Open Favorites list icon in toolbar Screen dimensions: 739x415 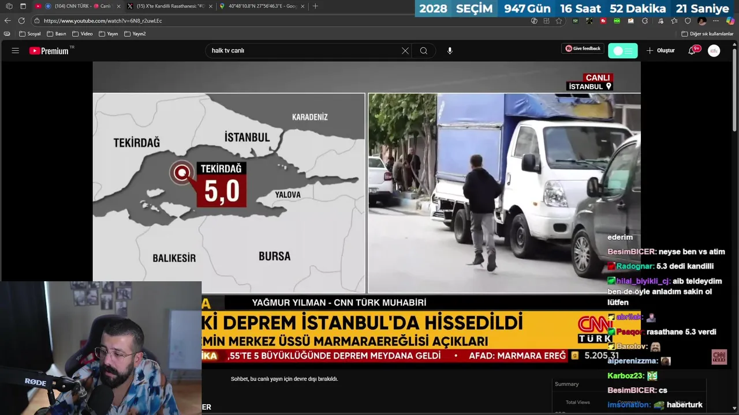674,21
